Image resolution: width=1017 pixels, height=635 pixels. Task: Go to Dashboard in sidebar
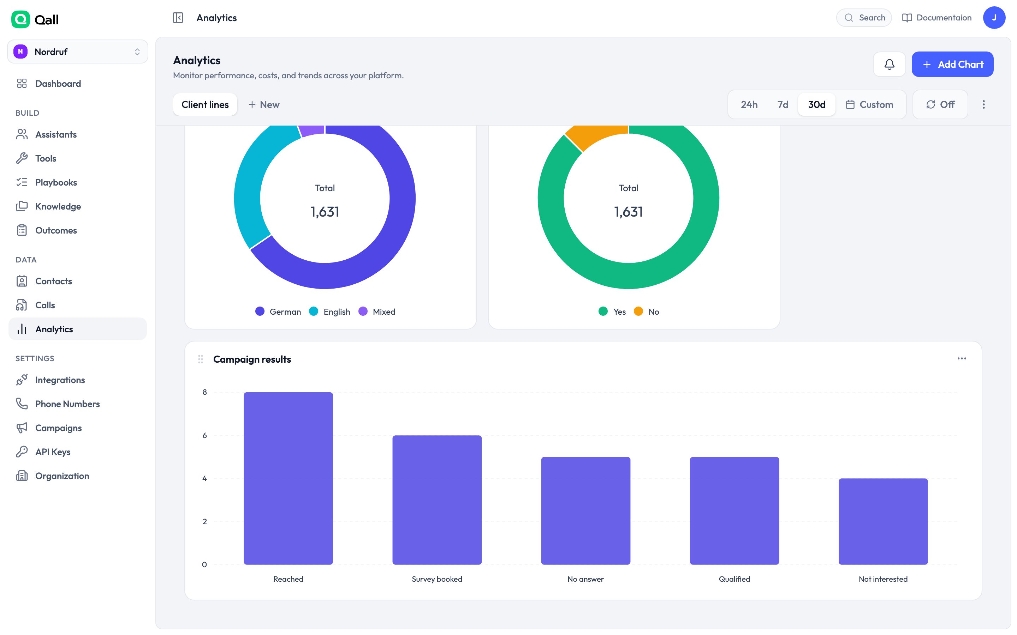point(78,84)
